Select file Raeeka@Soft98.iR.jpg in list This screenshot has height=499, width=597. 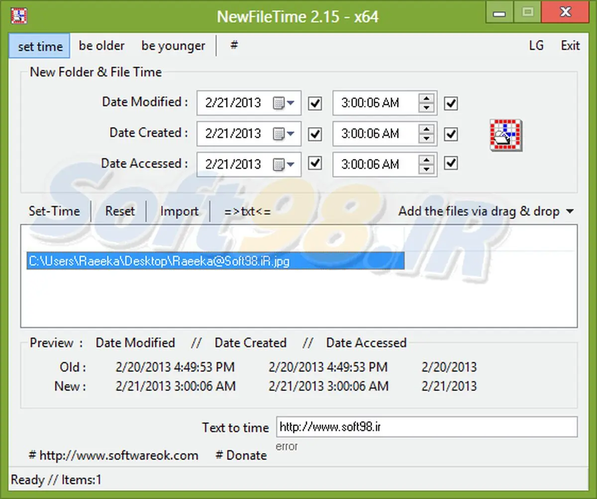tap(215, 261)
